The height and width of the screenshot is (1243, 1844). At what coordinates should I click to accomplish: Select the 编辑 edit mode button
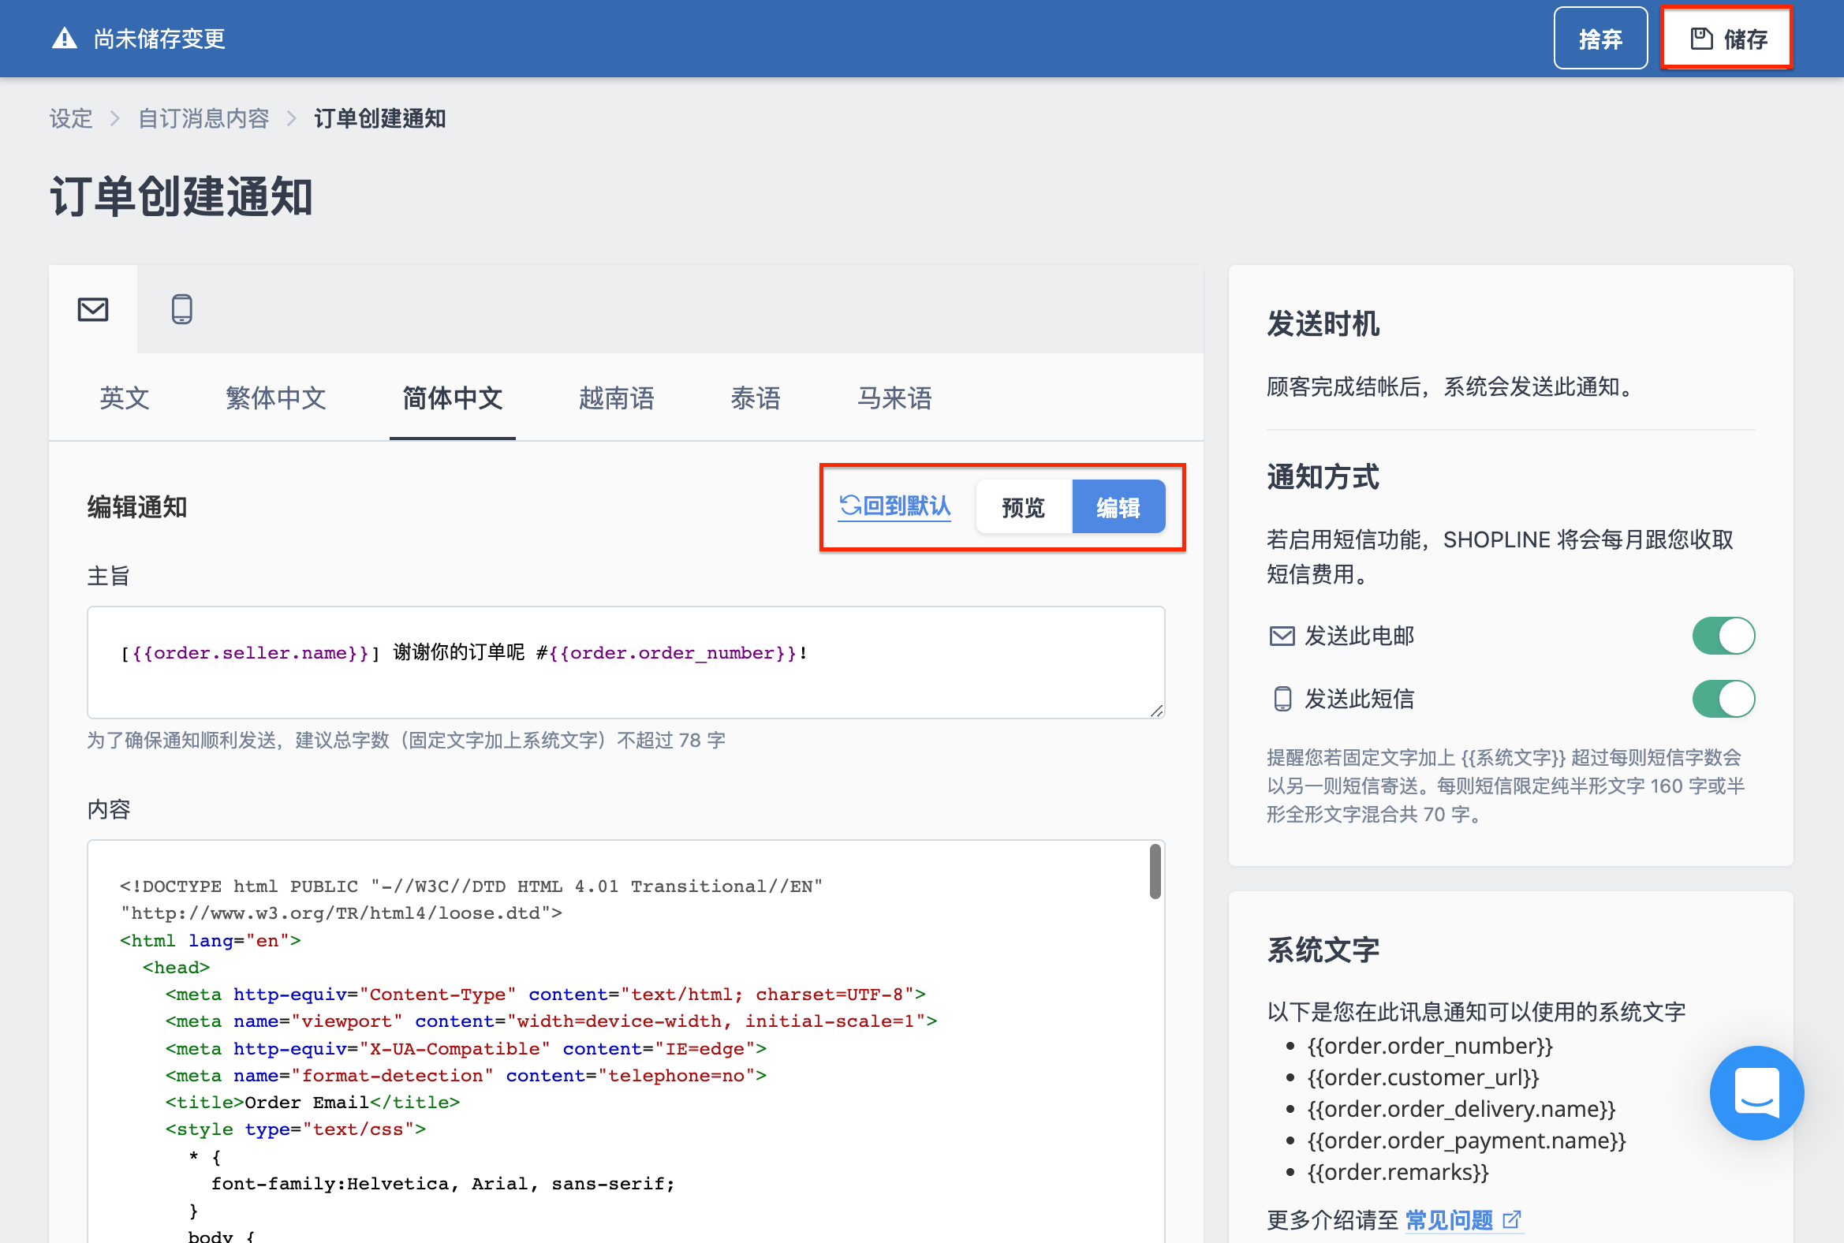(x=1118, y=506)
